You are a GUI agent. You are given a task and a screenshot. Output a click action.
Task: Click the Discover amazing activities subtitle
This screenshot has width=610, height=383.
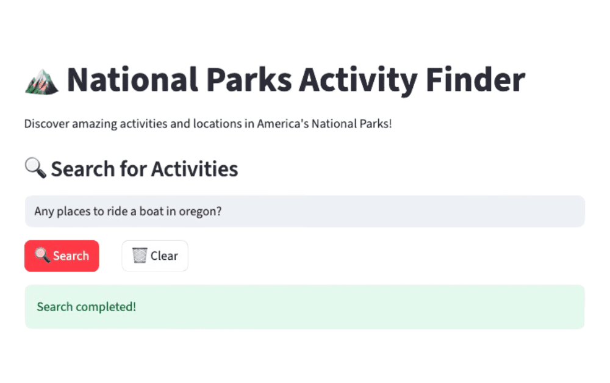[208, 123]
